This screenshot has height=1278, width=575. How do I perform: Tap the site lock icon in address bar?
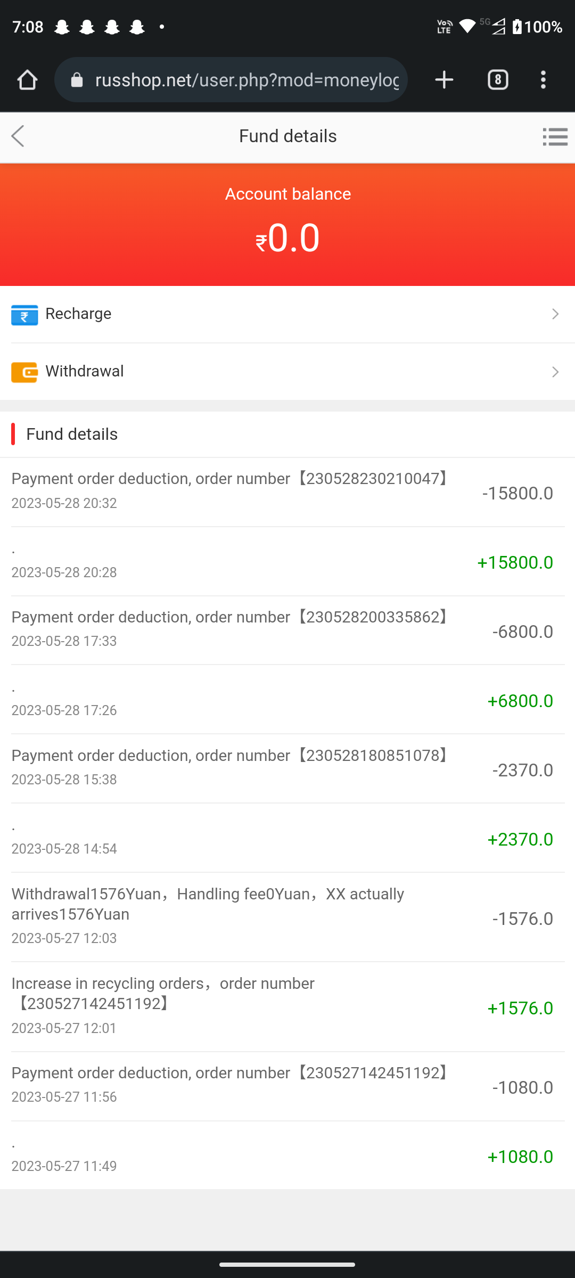[x=77, y=80]
